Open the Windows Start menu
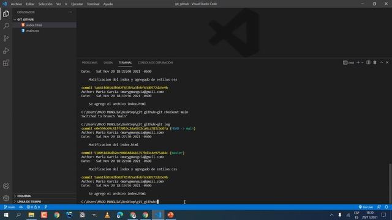 click(x=6, y=215)
